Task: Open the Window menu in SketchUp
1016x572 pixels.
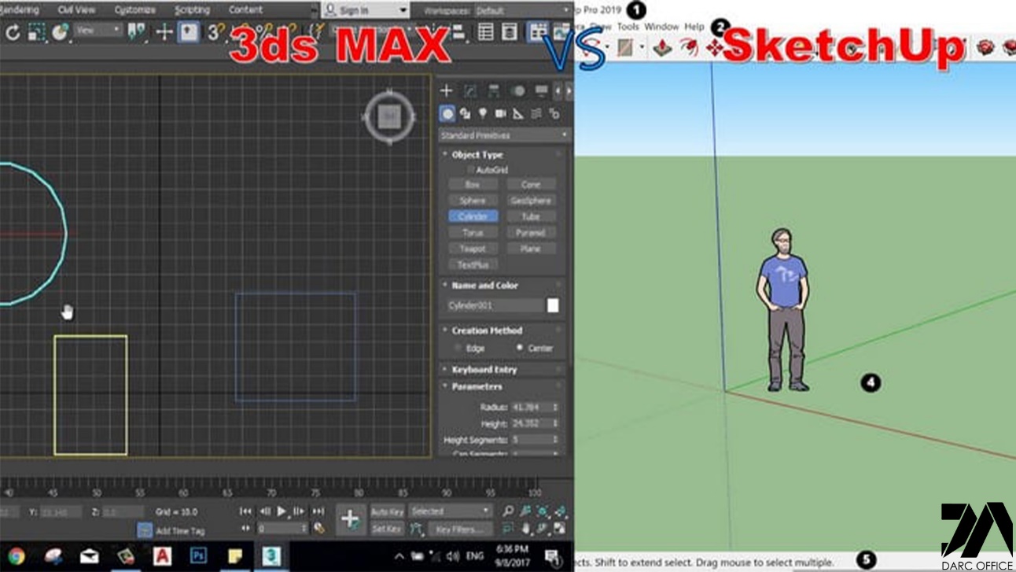Action: pyautogui.click(x=661, y=27)
